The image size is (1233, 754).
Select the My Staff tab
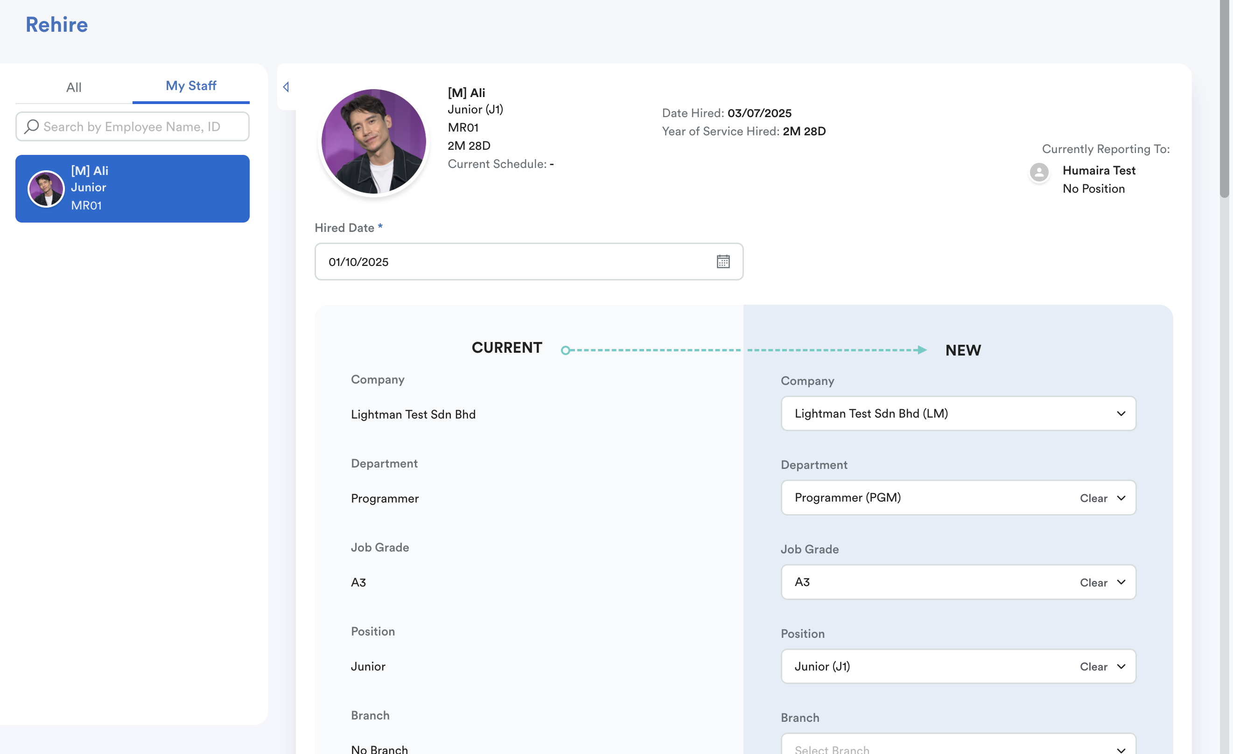click(191, 85)
